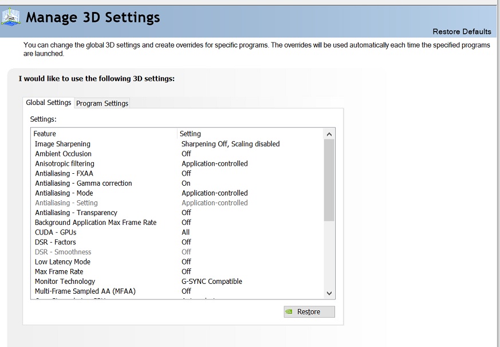
Task: Select the CUDA - GPUs row
Action: pos(56,232)
